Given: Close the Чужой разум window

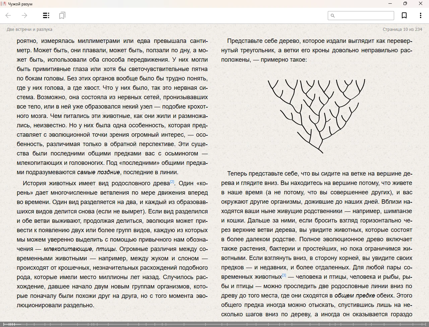Looking at the screenshot, I should click(421, 4).
